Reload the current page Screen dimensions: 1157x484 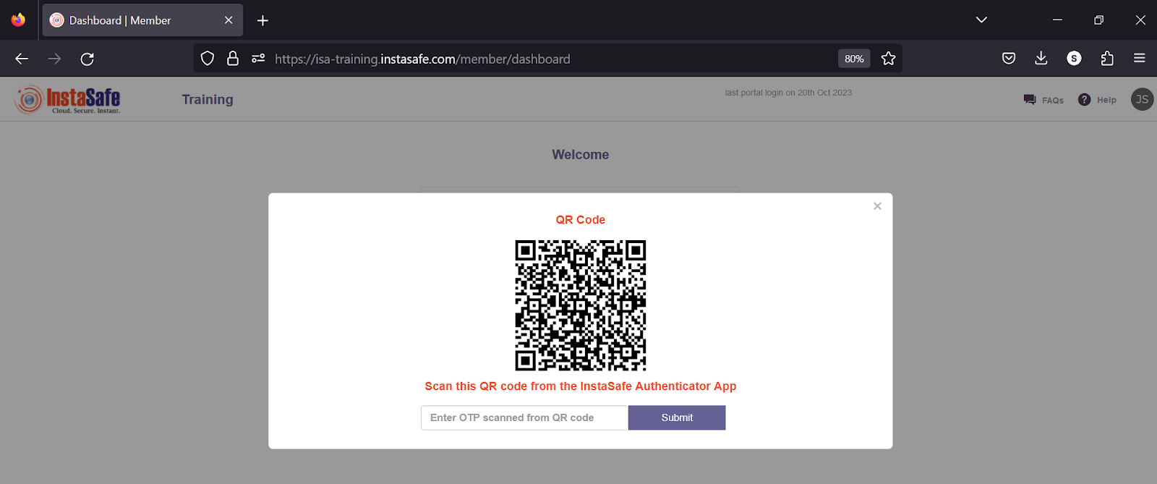coord(87,59)
